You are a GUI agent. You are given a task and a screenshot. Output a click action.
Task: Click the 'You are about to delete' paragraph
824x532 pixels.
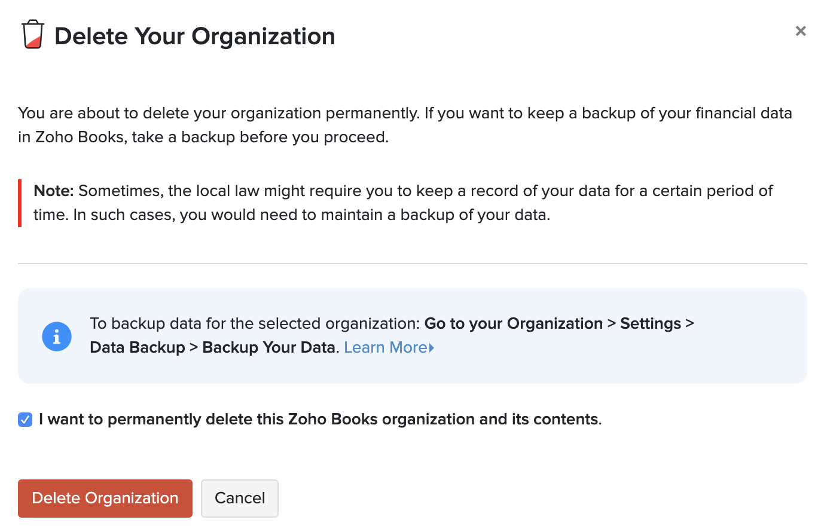click(404, 125)
